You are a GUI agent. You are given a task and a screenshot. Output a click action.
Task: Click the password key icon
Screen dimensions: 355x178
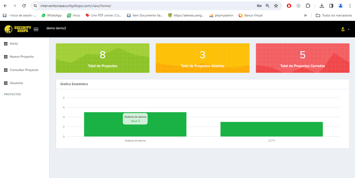click(259, 6)
